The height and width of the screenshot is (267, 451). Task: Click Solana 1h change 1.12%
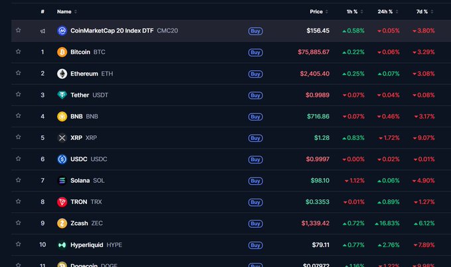click(x=355, y=180)
